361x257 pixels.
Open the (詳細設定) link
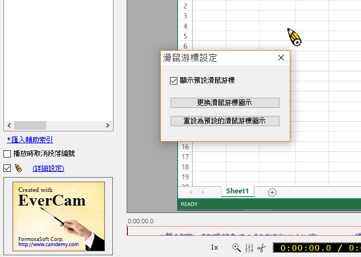click(48, 168)
